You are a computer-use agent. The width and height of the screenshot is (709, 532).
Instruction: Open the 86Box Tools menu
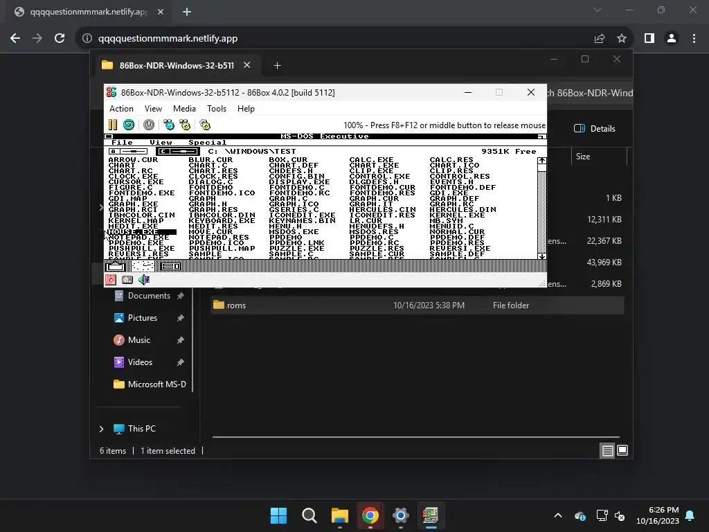pos(217,109)
